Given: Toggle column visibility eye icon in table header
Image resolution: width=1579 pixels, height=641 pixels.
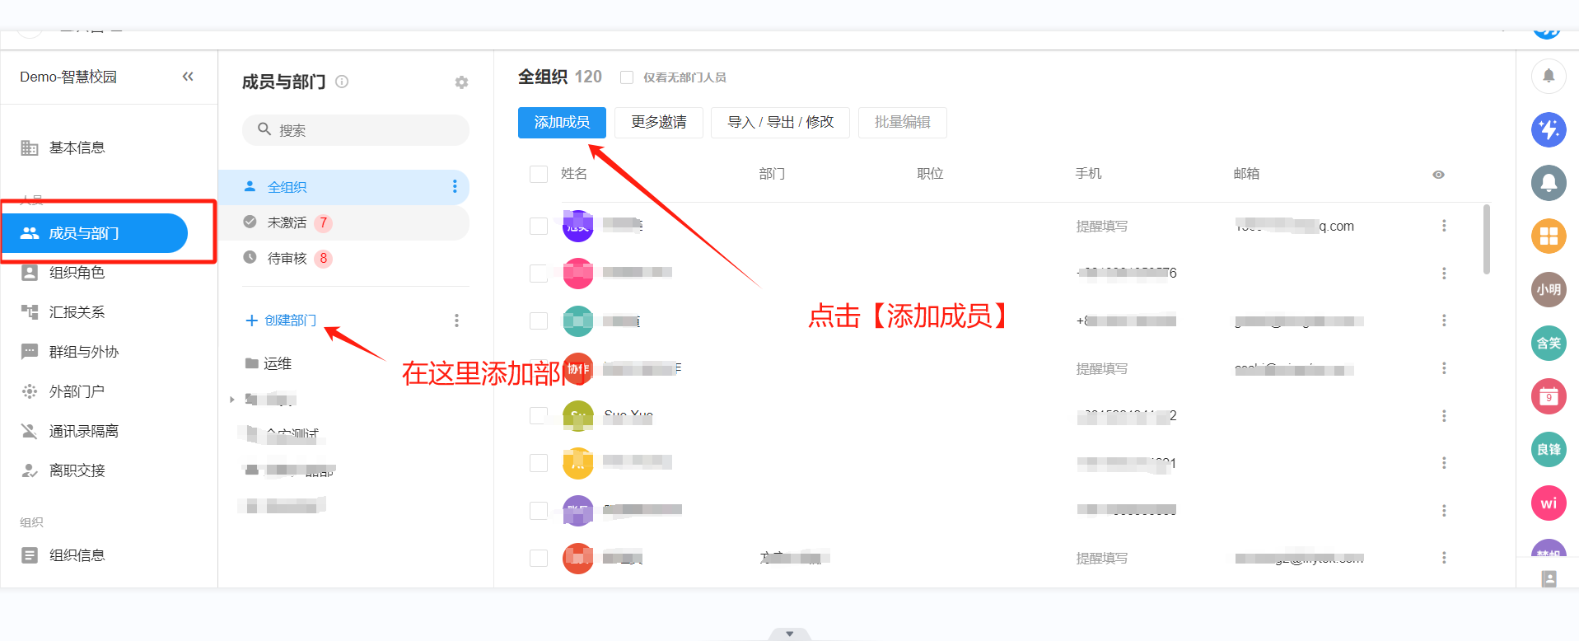Looking at the screenshot, I should (1438, 175).
